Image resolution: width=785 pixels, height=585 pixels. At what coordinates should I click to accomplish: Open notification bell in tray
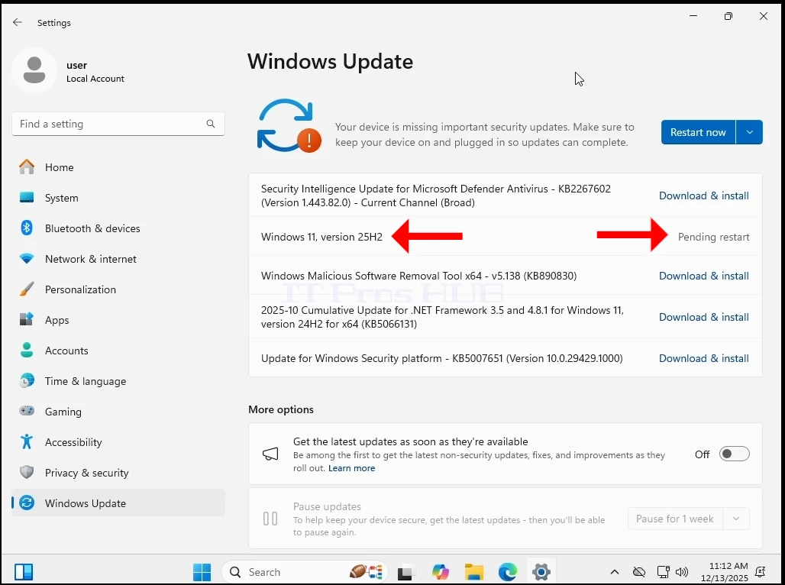click(x=760, y=572)
